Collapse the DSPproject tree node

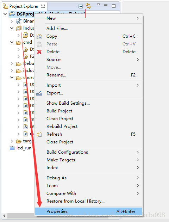(x=5, y=14)
